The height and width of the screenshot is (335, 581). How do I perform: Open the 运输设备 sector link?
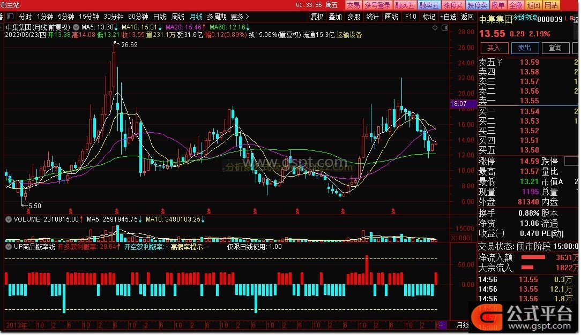pyautogui.click(x=349, y=35)
